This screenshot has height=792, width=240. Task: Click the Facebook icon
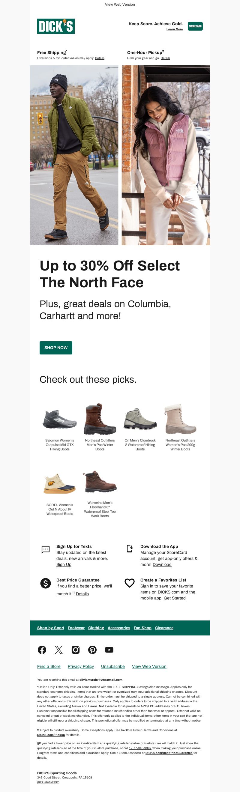[42, 650]
